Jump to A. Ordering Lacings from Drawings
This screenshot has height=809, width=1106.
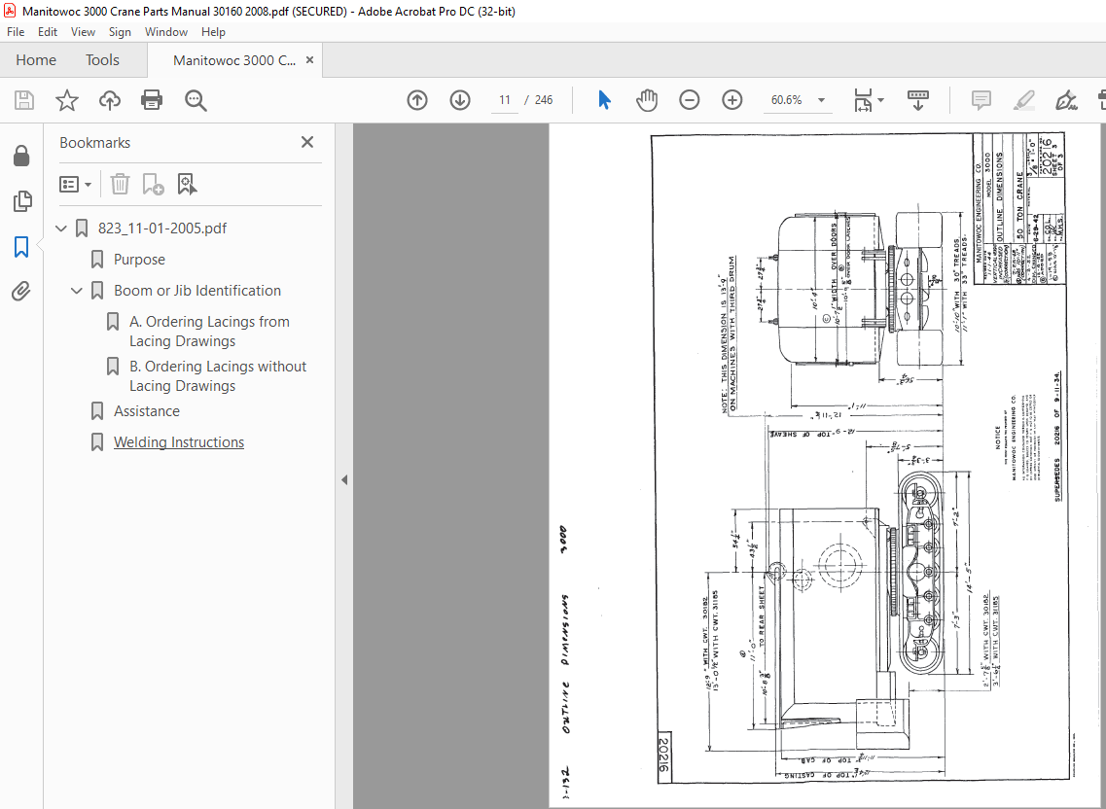[x=209, y=332]
